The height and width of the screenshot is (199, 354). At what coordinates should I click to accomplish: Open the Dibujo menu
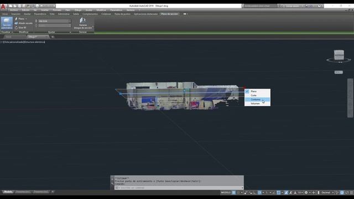[78, 10]
